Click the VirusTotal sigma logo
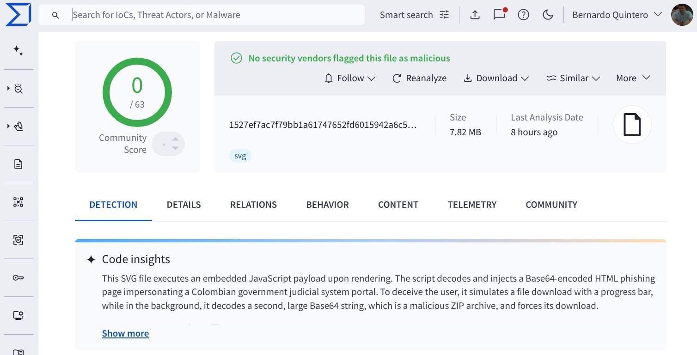The height and width of the screenshot is (355, 697). (x=18, y=15)
